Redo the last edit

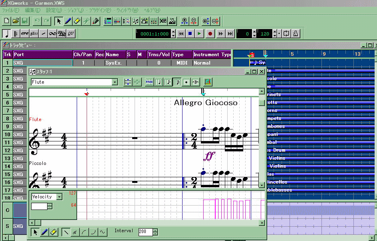(x=46, y=21)
